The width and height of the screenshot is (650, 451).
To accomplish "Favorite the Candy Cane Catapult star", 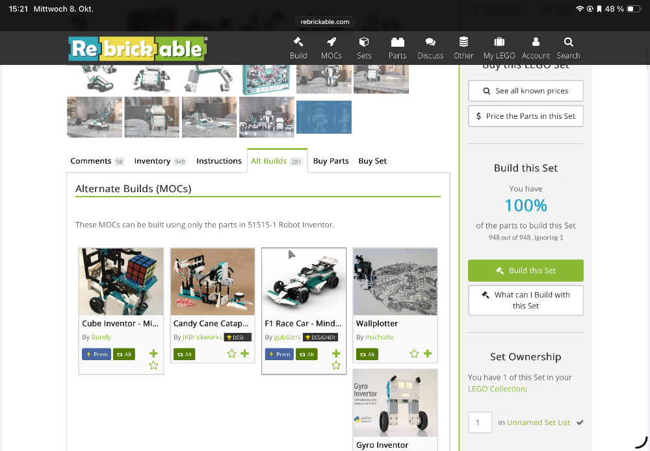I will click(x=231, y=354).
